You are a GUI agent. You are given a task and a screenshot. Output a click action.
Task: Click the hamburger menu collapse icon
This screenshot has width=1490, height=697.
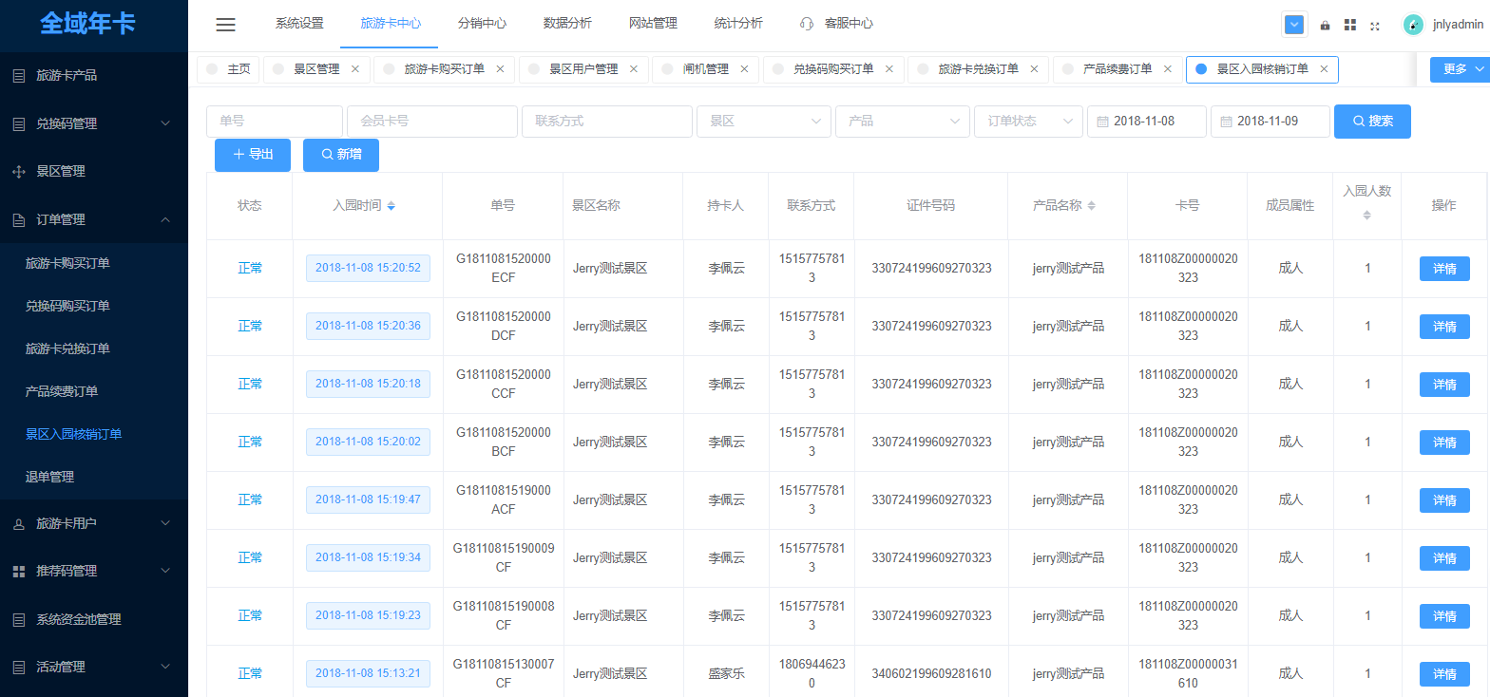click(x=225, y=25)
